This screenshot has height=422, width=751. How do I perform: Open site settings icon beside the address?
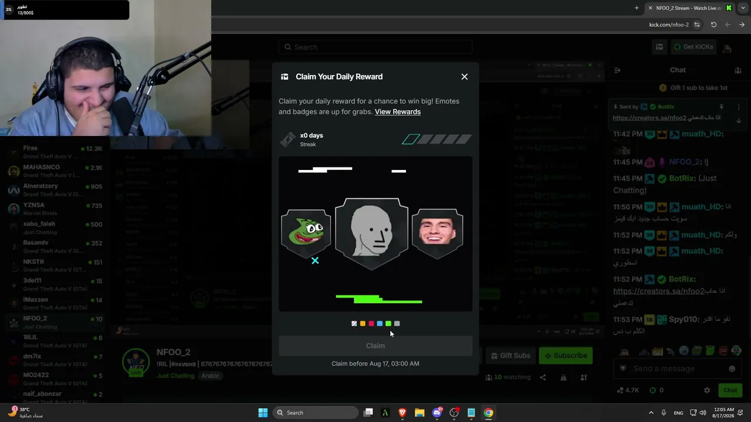pyautogui.click(x=697, y=25)
